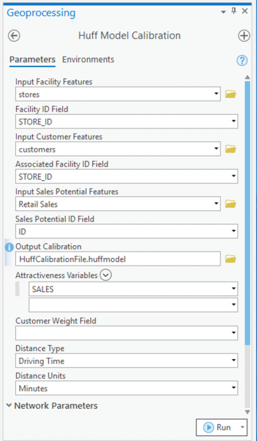Viewport: 257px width, 441px height.
Task: Click the info icon beside Output Calibration
Action: pos(9,247)
